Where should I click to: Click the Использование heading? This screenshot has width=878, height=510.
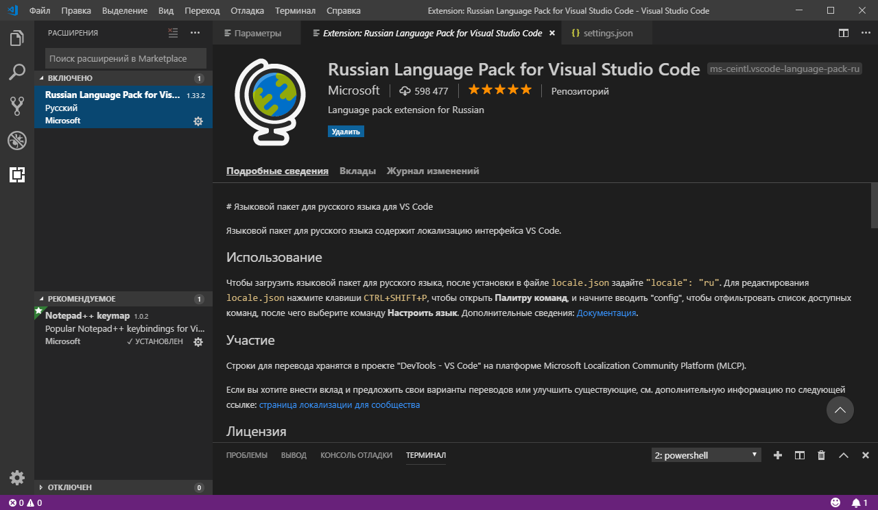tap(274, 258)
